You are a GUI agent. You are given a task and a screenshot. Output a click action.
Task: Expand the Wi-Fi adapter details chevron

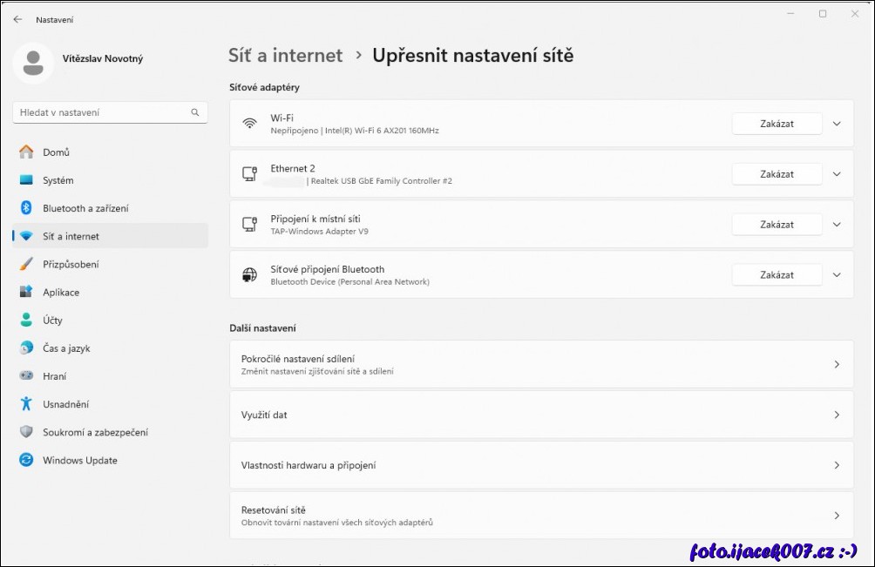pyautogui.click(x=837, y=124)
